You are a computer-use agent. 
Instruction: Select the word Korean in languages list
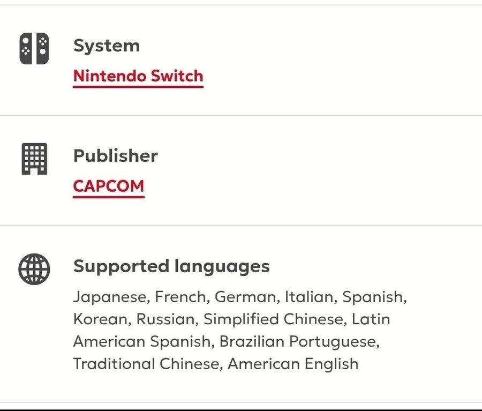coord(101,319)
